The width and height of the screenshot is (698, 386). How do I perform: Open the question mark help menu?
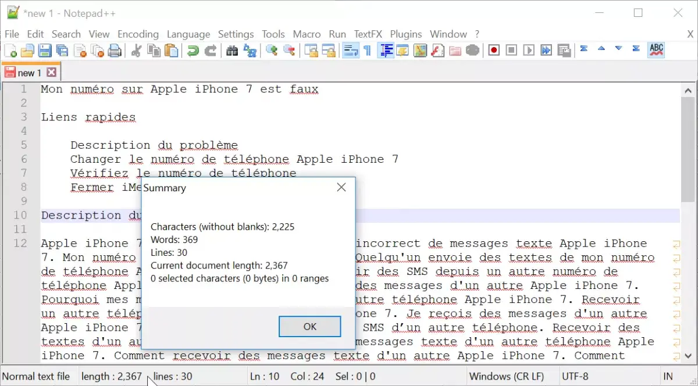[477, 34]
